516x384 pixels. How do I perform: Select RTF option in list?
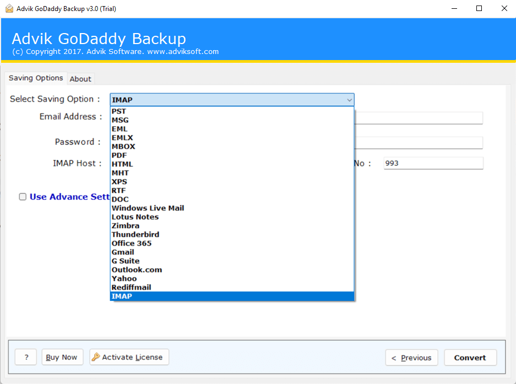[232, 191]
